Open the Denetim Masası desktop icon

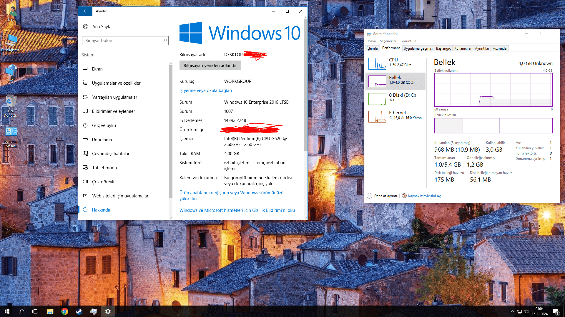tap(11, 137)
